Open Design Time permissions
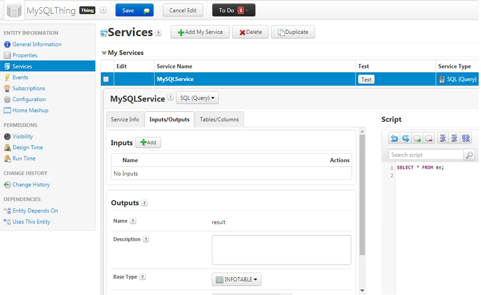This screenshot has height=295, width=481. [x=27, y=147]
